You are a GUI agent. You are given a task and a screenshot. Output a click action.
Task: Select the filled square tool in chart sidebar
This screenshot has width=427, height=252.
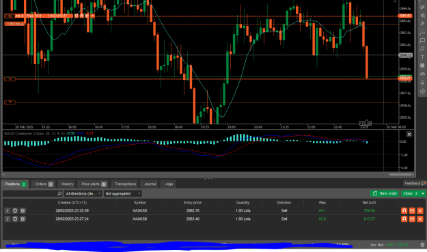tap(422, 66)
